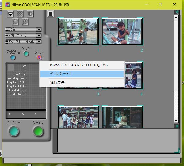The height and width of the screenshot is (166, 184).
Task: Click the zoom in magnifier
Action: (25, 22)
